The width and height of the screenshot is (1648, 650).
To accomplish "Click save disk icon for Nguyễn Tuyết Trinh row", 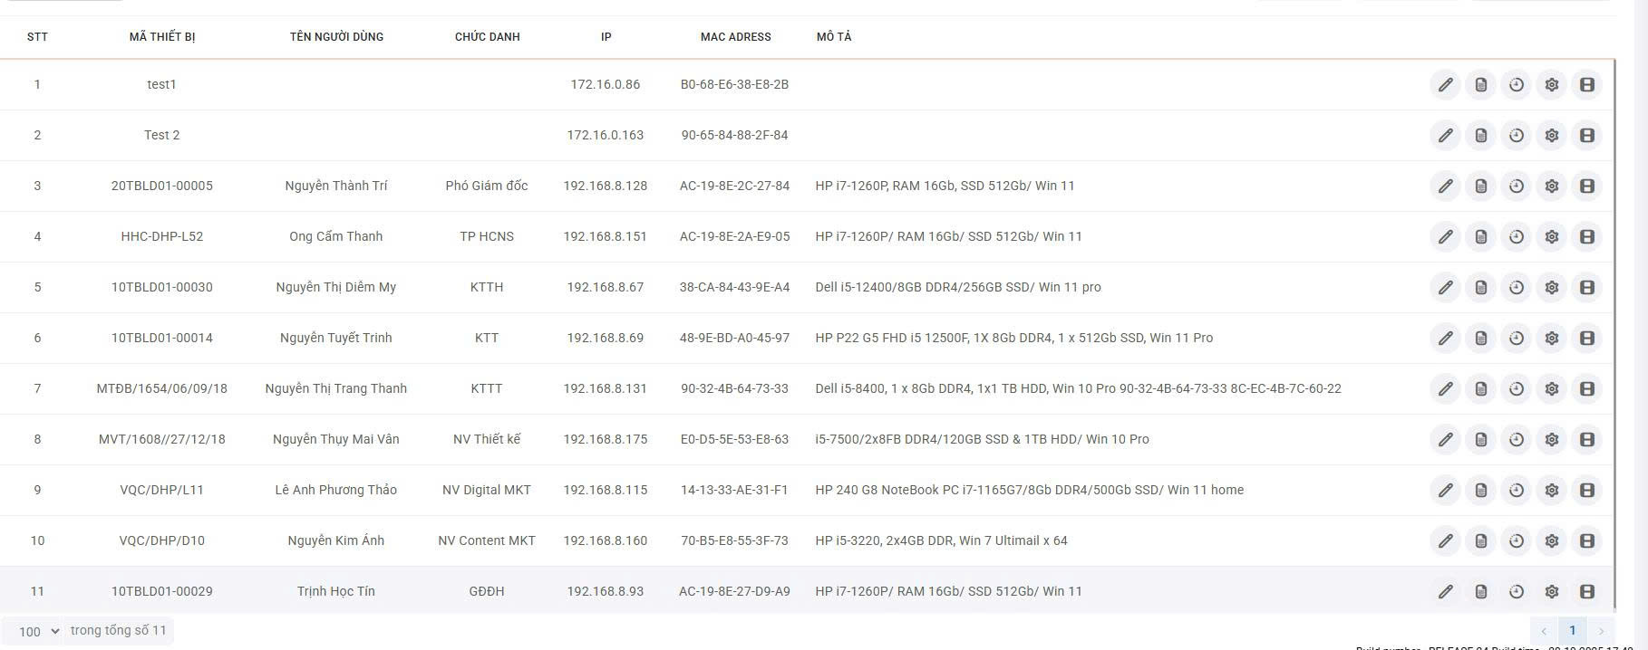I will pos(1586,339).
